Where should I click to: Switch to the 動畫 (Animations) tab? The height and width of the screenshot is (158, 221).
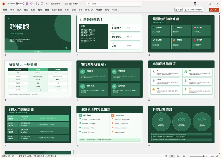pos(47,10)
